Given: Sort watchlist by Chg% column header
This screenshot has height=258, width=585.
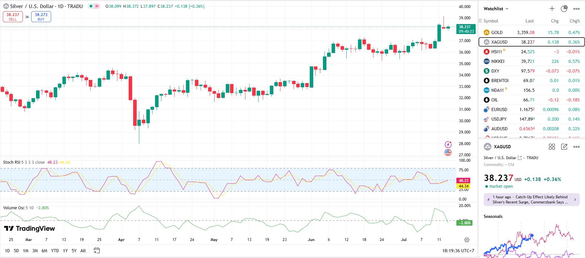Looking at the screenshot, I should (574, 21).
